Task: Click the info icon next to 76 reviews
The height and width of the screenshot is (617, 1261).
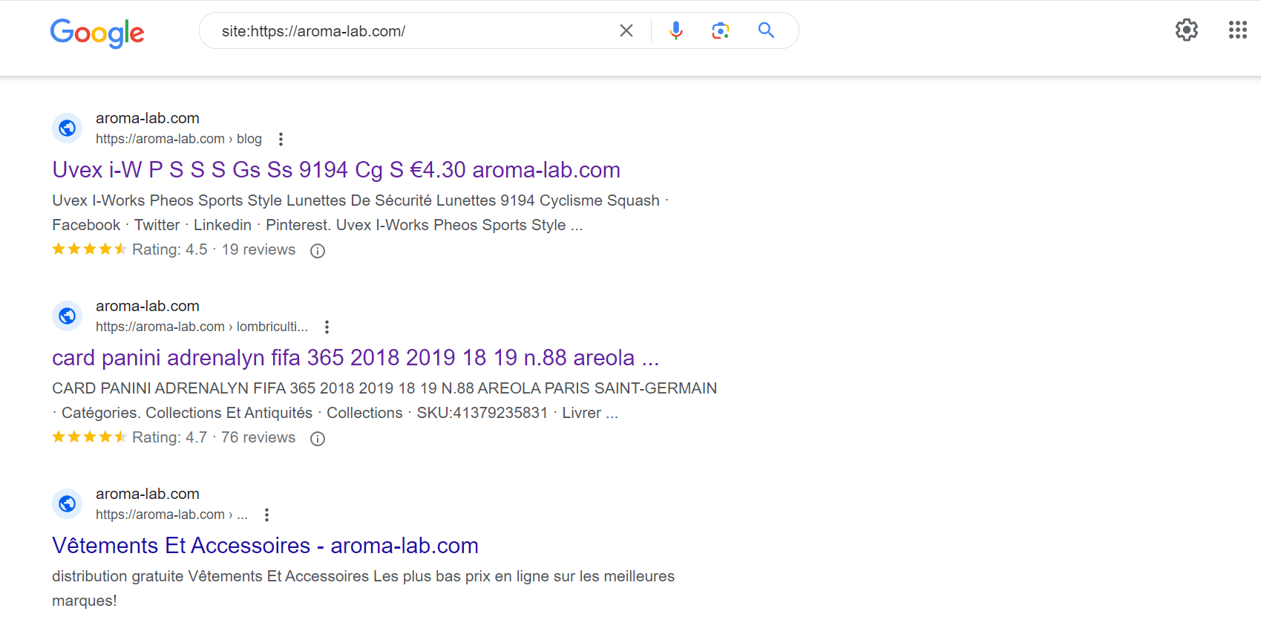Action: pyautogui.click(x=318, y=439)
